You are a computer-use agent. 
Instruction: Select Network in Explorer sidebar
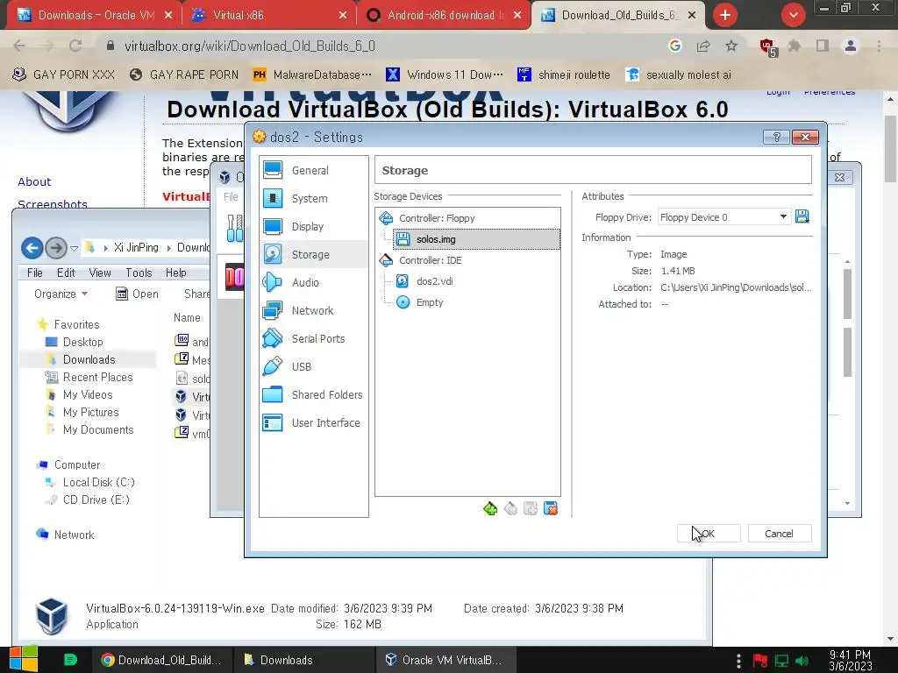coord(65,535)
